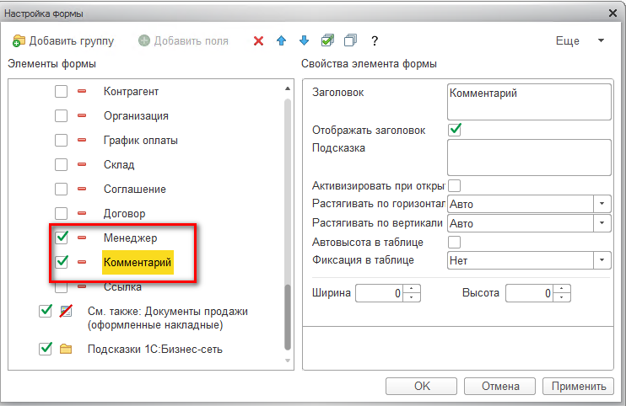626x406 pixels.
Task: Confirm the settings with OK
Action: pyautogui.click(x=421, y=386)
